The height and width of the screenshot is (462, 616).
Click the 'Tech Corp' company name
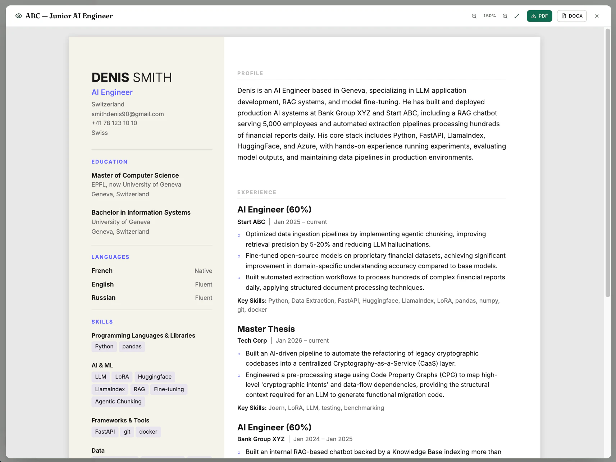point(252,340)
